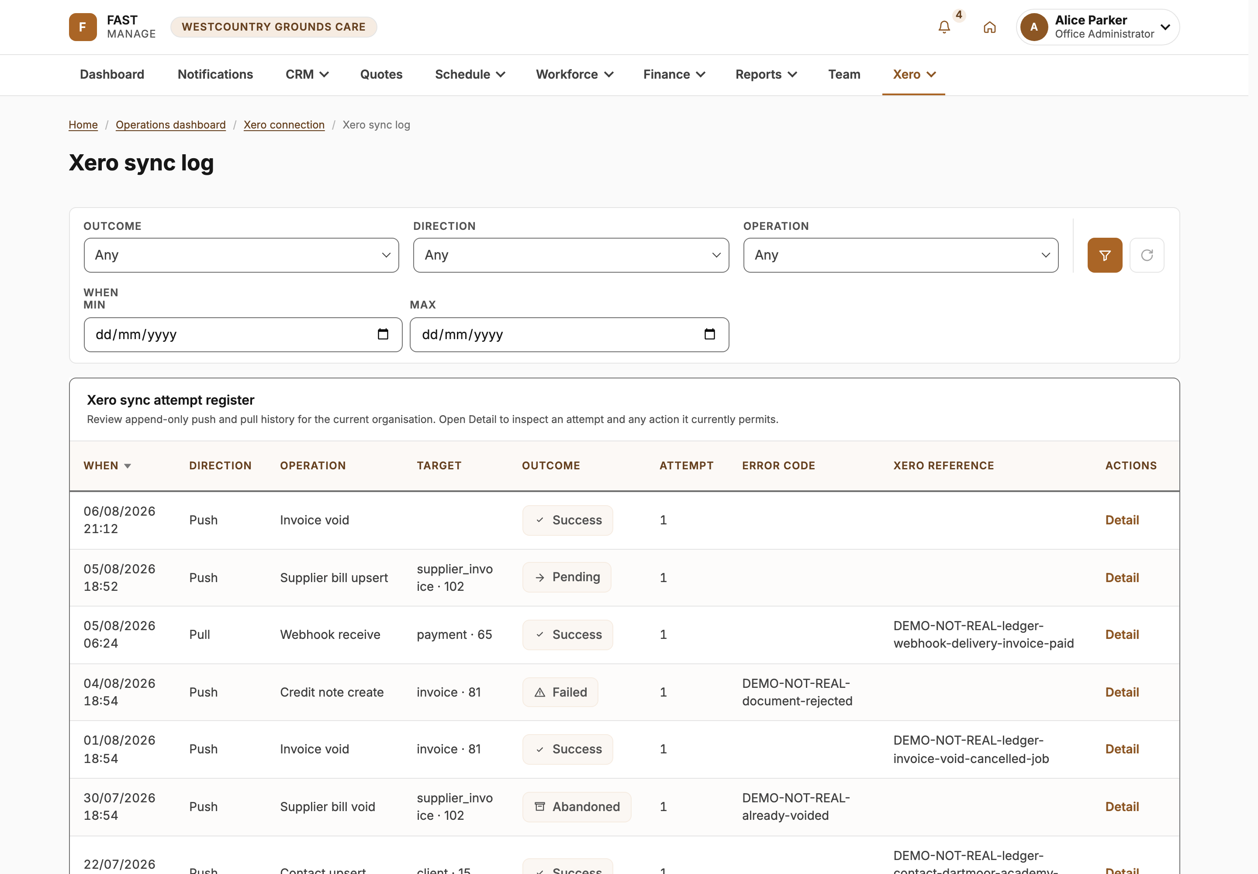Expand the user account menu chevron
This screenshot has width=1258, height=874.
point(1165,27)
